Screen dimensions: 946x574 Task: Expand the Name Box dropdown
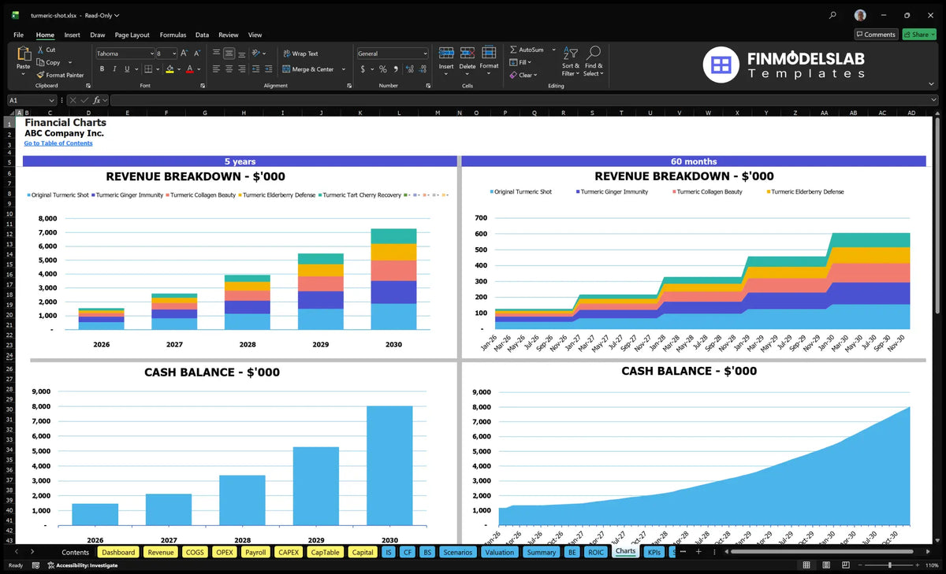coord(52,101)
